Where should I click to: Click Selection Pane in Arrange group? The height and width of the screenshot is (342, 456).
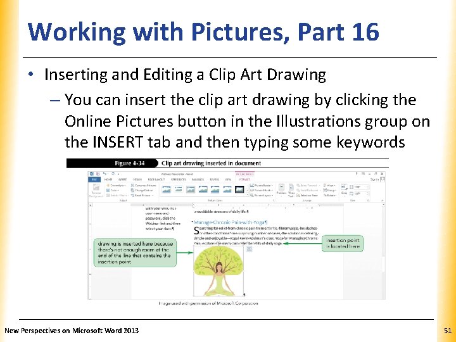(x=307, y=196)
